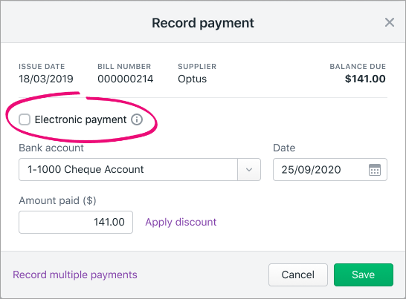Viewport: 406px width, 299px height.
Task: Open the Record multiple payments link
Action: point(75,275)
